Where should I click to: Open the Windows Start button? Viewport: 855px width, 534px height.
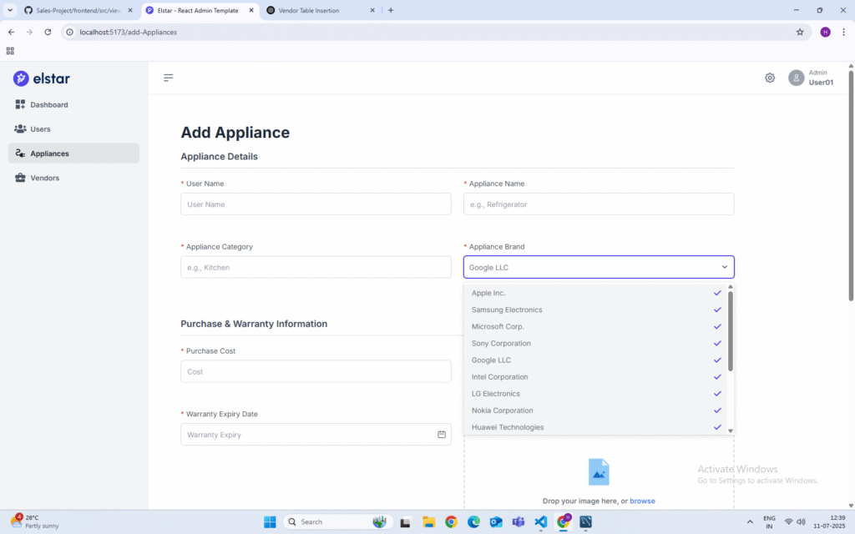270,522
